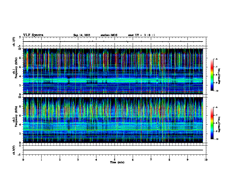The height and width of the screenshot is (179, 232).
Task: Click the ch.1 voltage waveform strip
Action: (115, 42)
